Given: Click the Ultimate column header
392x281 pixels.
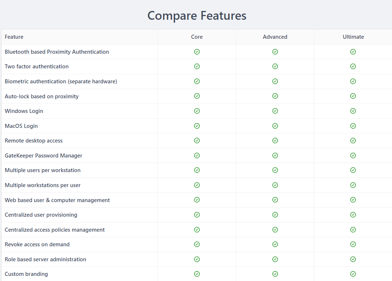Looking at the screenshot, I should tap(353, 37).
